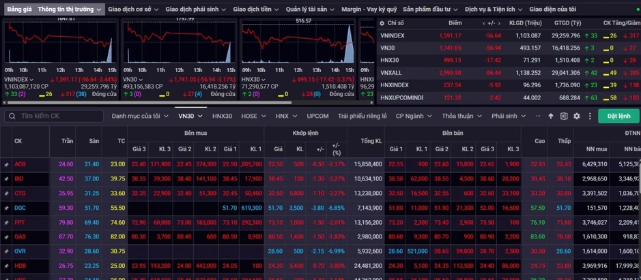Sort by the Tổng KL column header
Screen dimensions: 641x280
371,141
